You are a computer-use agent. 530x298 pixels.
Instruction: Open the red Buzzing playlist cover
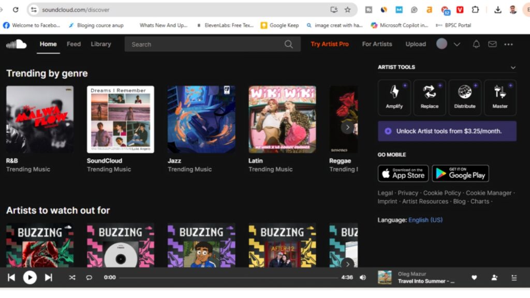pyautogui.click(x=40, y=245)
